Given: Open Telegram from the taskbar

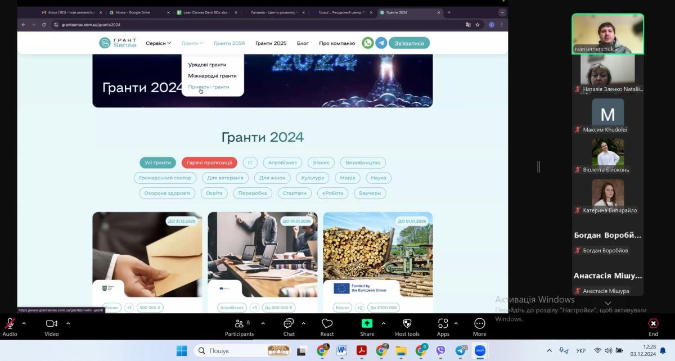Looking at the screenshot, I should [461, 350].
